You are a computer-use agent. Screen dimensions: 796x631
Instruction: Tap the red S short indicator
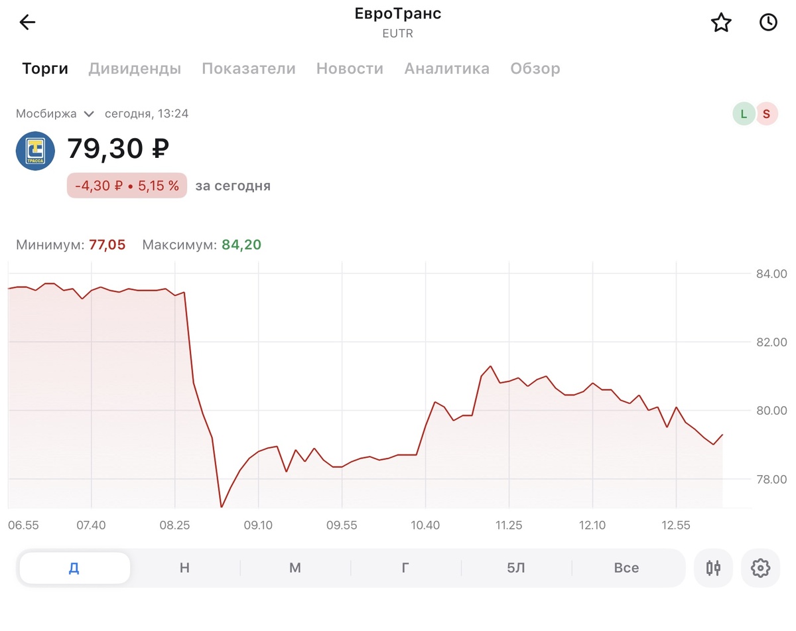click(x=766, y=113)
